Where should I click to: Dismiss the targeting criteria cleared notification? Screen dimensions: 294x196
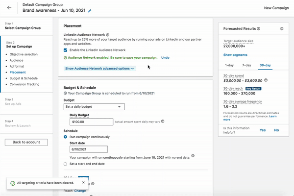[83, 182]
